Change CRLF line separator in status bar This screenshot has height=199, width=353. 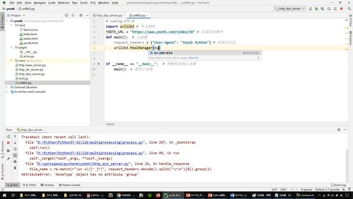284,190
